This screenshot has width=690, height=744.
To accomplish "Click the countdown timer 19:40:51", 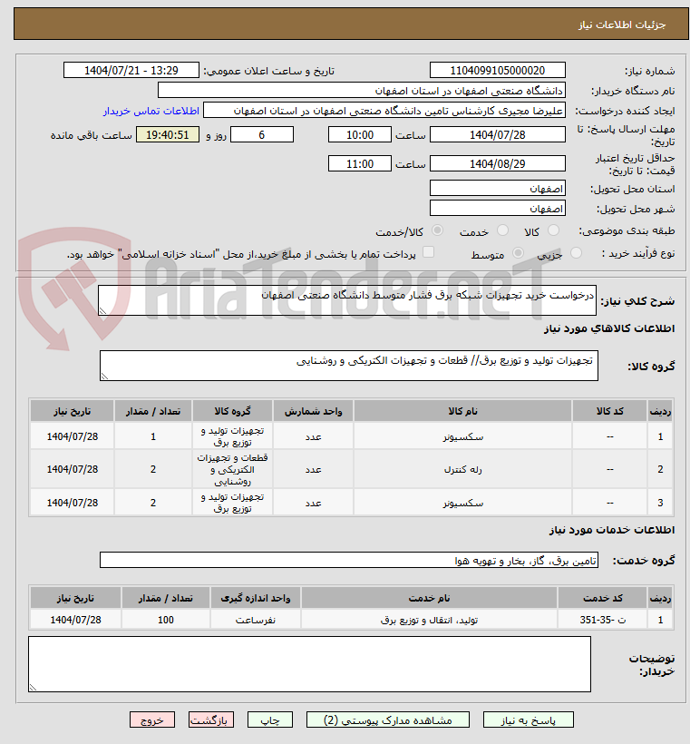I will tap(168, 134).
